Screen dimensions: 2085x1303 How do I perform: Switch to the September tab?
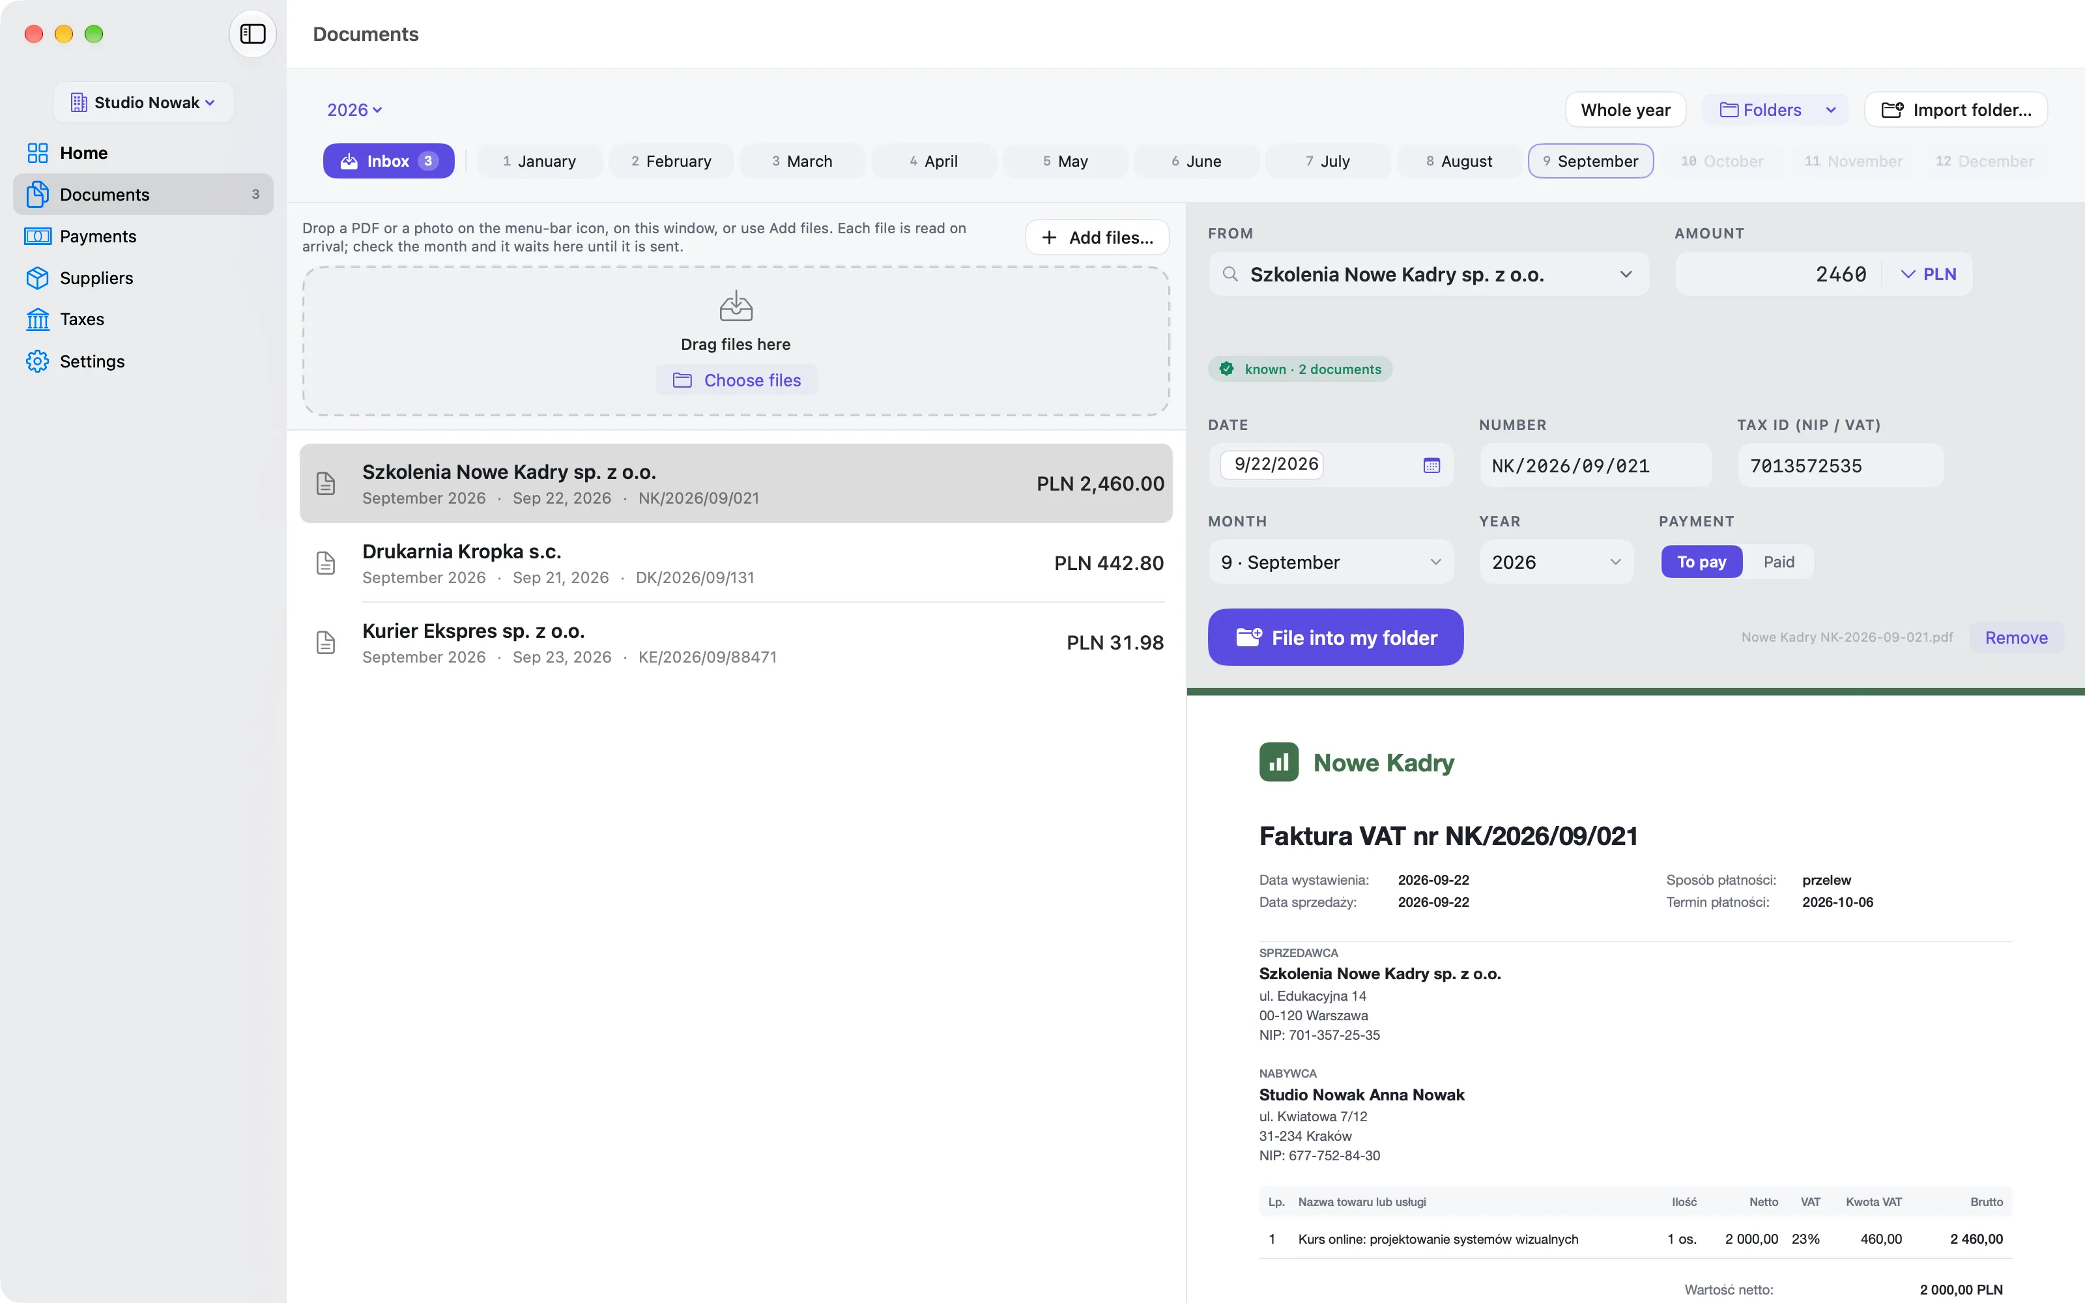pyautogui.click(x=1590, y=161)
